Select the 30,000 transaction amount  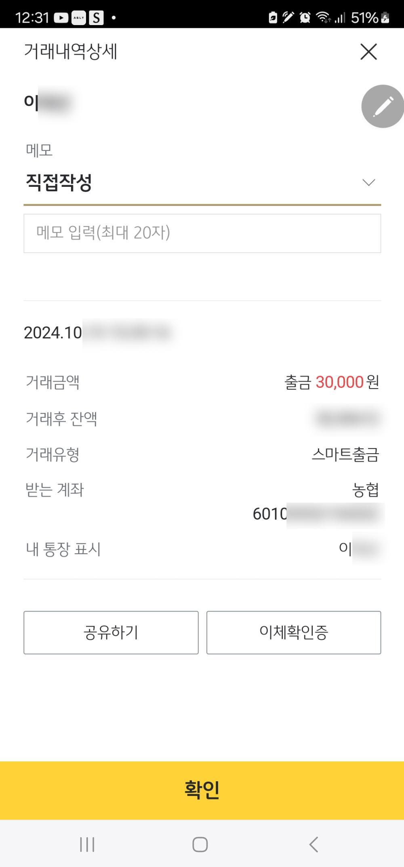(x=340, y=382)
